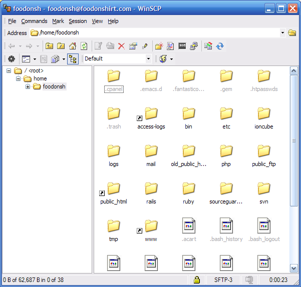The image size is (301, 287).
Task: Open the File menu
Action: pos(12,21)
